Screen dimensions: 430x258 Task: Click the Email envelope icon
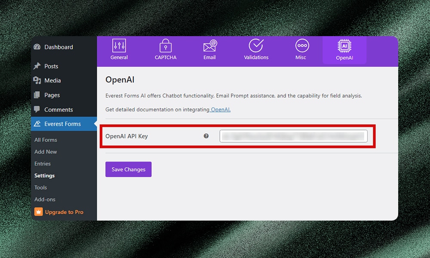[x=209, y=46]
